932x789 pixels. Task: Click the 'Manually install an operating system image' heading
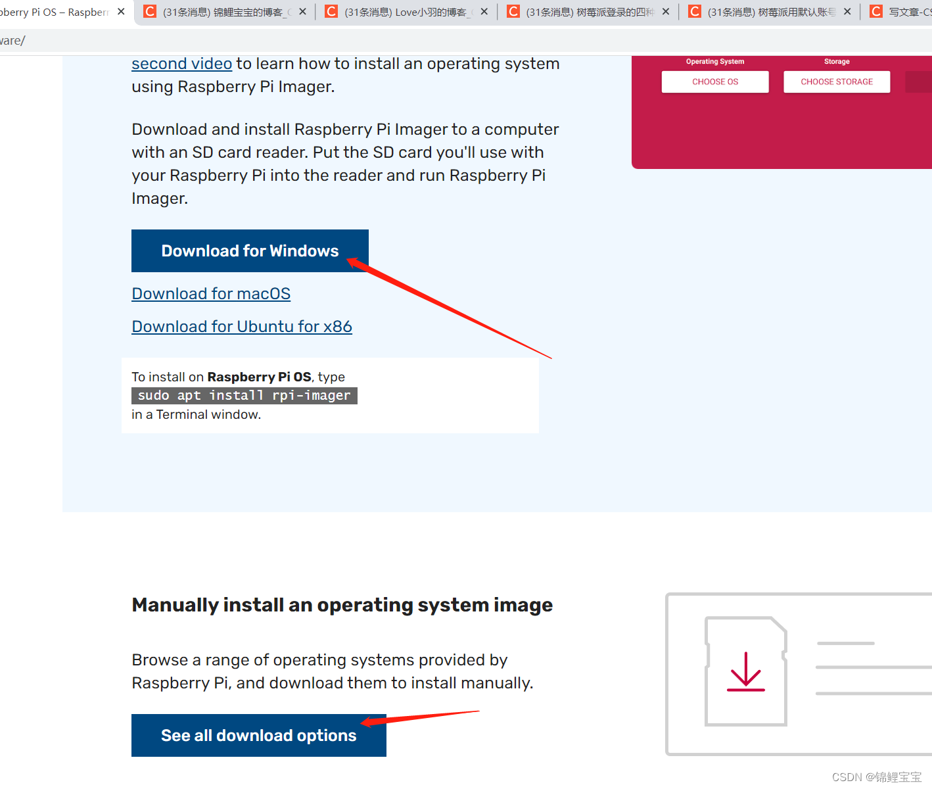(342, 605)
